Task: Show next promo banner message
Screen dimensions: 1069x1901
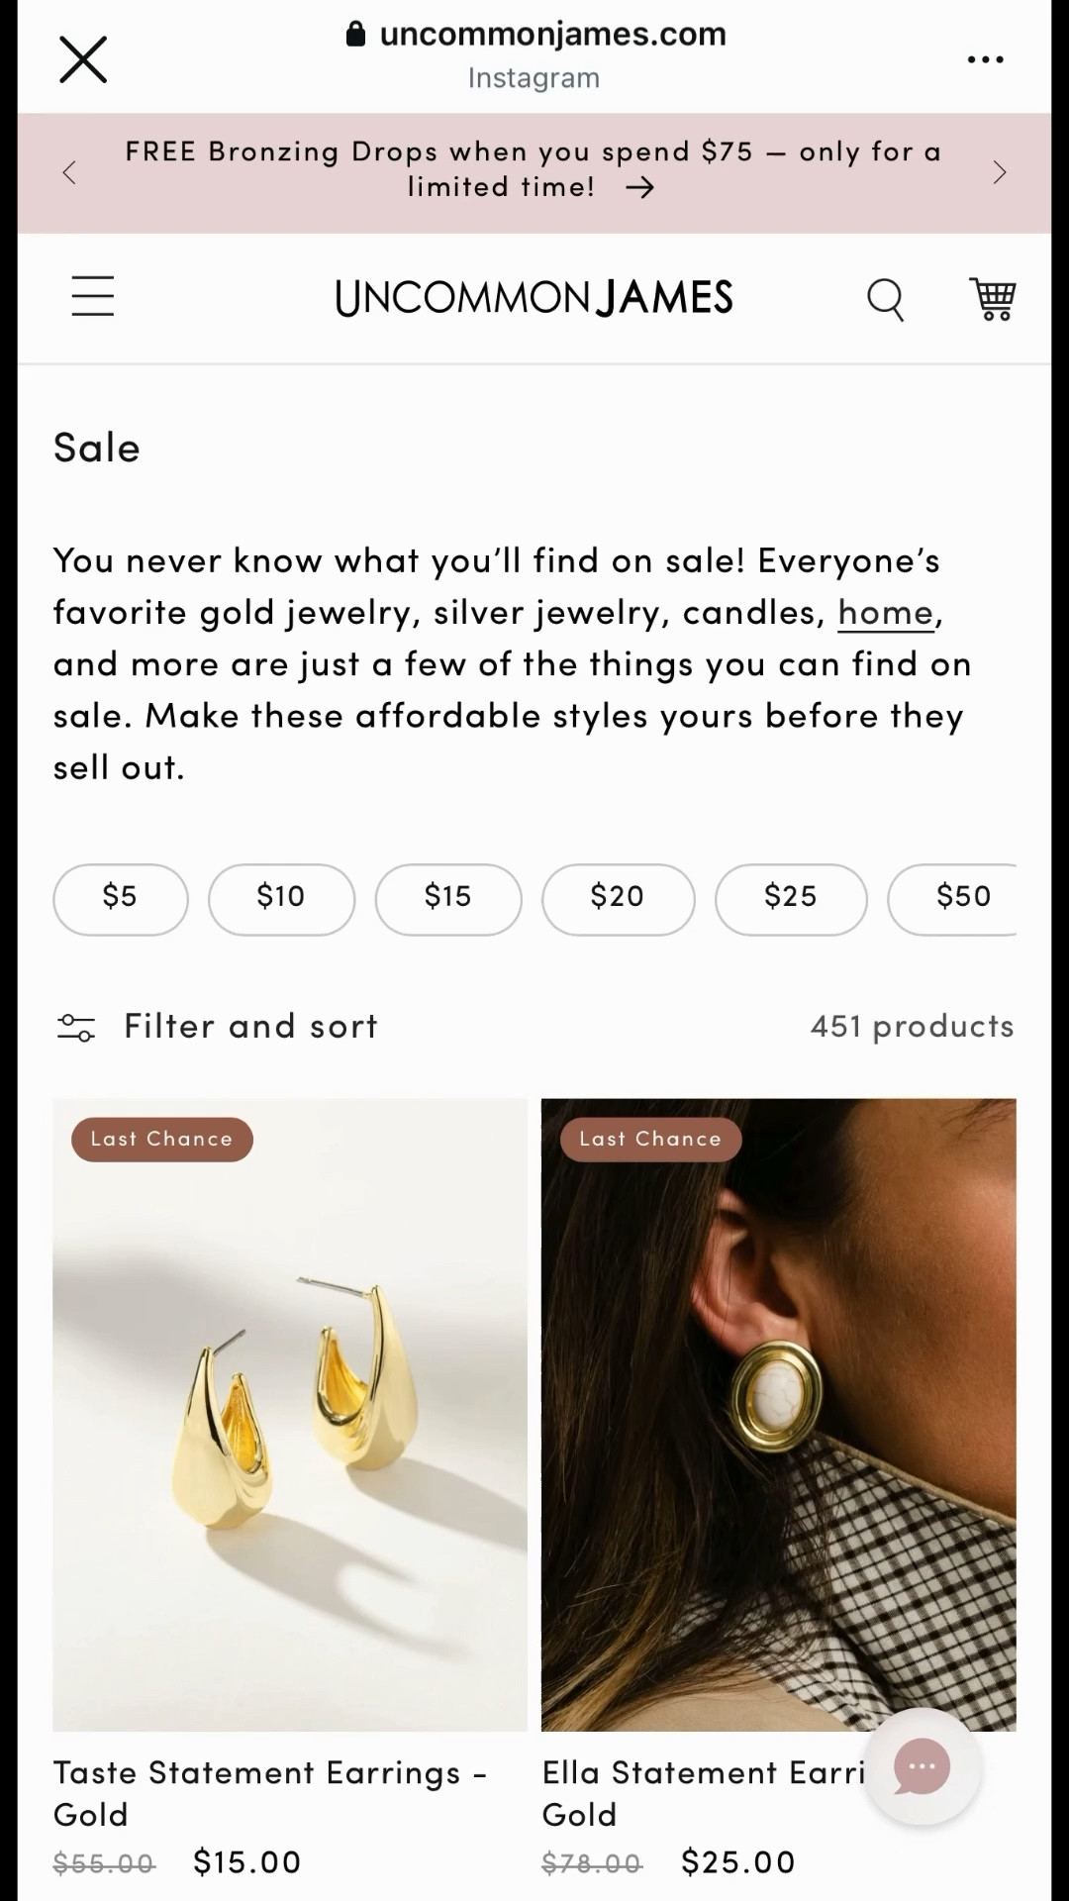Action: tap(1000, 173)
